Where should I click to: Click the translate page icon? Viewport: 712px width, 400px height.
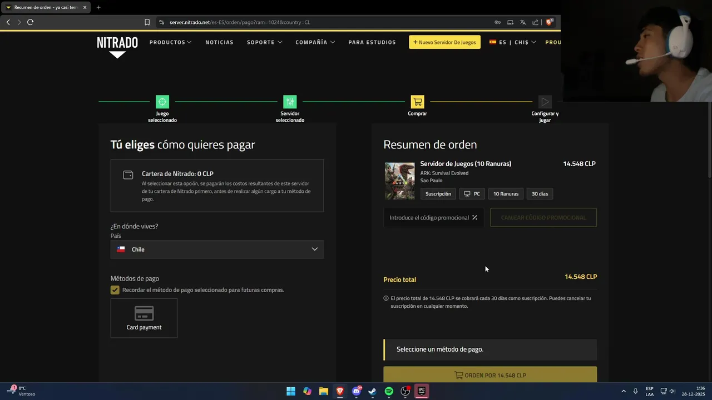pyautogui.click(x=523, y=22)
